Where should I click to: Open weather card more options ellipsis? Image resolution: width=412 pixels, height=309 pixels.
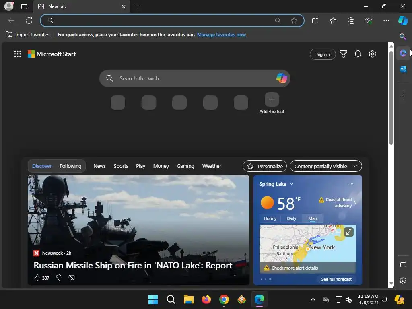(x=351, y=184)
